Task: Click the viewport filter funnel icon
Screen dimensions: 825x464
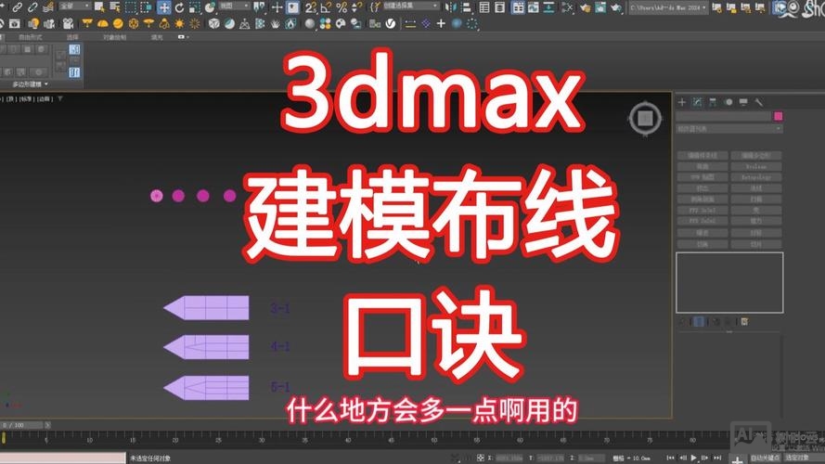Action: (x=60, y=98)
